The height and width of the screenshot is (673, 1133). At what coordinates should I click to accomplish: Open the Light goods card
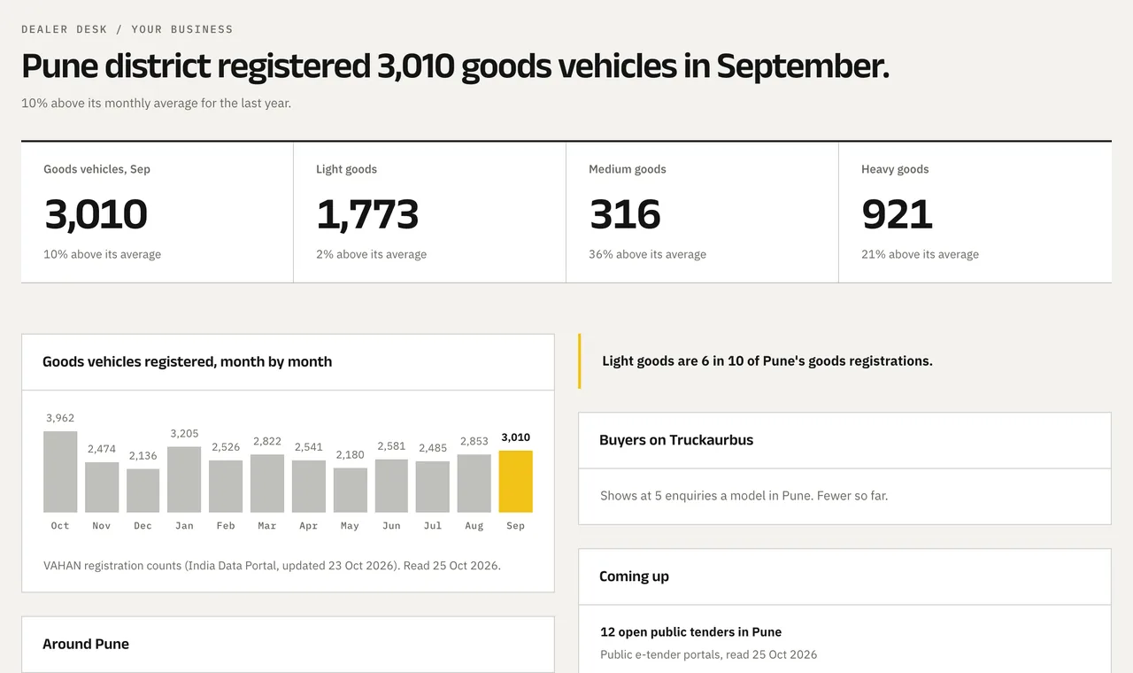click(x=430, y=213)
